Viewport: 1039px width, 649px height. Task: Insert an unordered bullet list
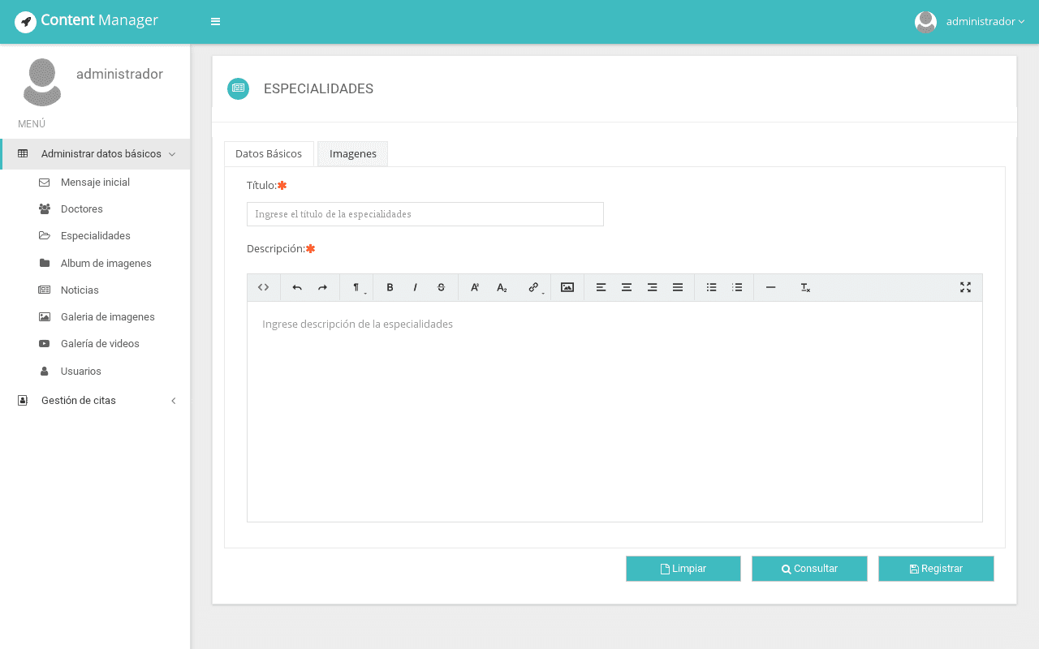coord(711,287)
